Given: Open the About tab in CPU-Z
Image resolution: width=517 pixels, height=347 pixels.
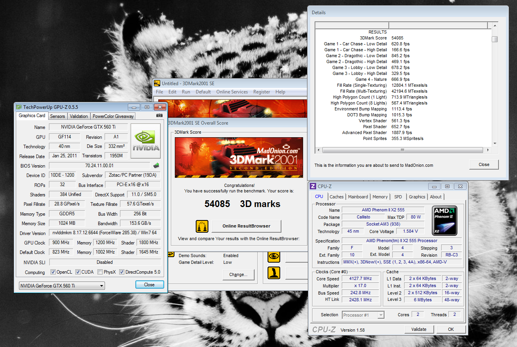Looking at the screenshot, I should pyautogui.click(x=436, y=197).
